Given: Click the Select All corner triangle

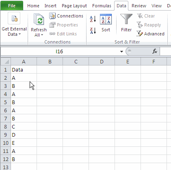Looking at the screenshot, I should (6, 61).
